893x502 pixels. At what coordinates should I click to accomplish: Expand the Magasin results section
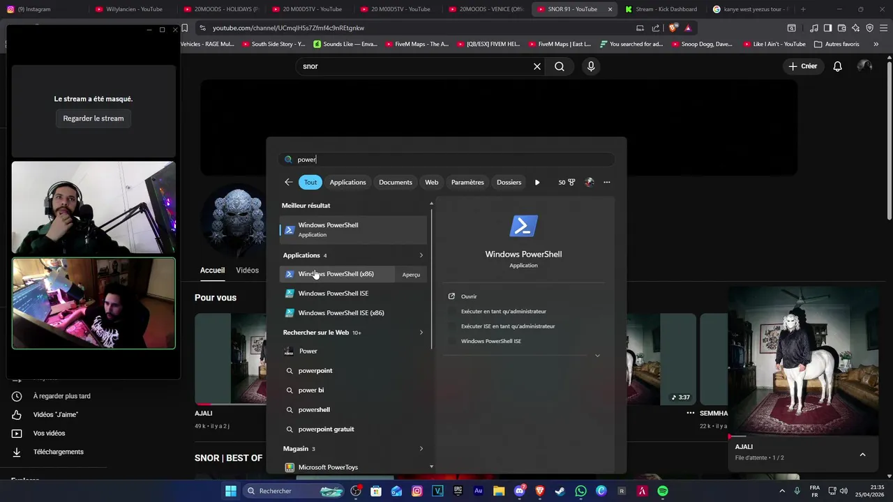(421, 449)
